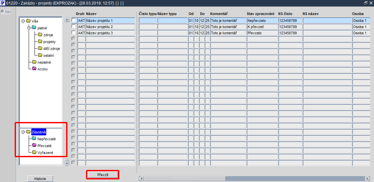Check the box for Název projektu 1
This screenshot has width=374, height=182.
[x=74, y=20]
